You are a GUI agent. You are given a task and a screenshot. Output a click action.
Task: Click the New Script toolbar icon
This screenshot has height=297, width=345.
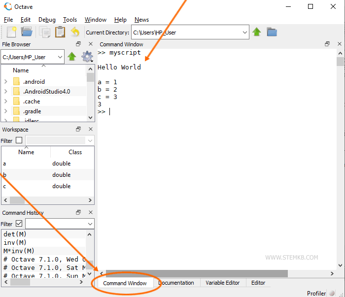tap(11, 33)
